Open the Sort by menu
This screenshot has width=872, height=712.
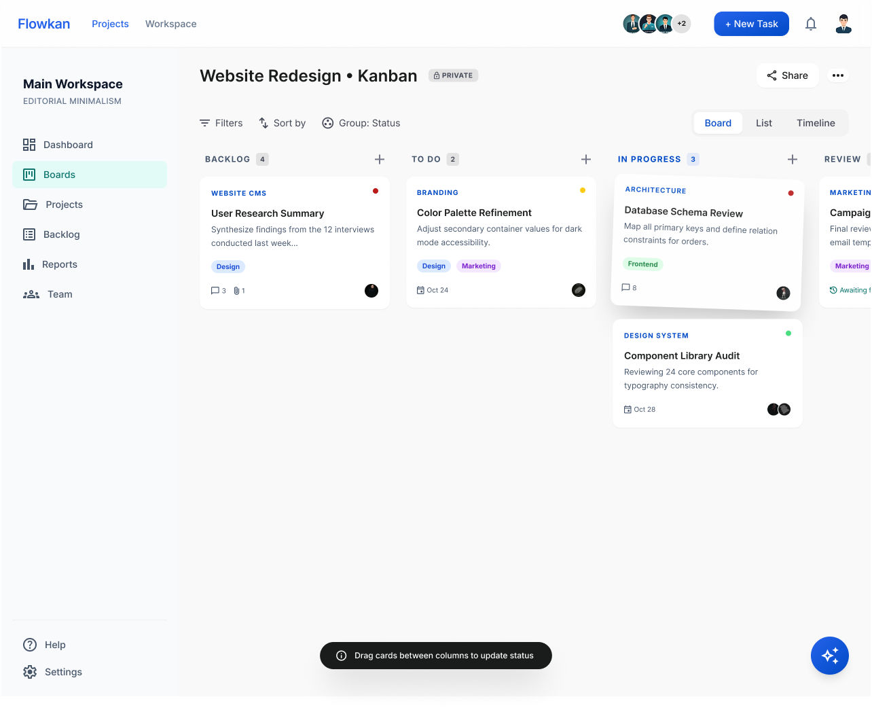282,123
